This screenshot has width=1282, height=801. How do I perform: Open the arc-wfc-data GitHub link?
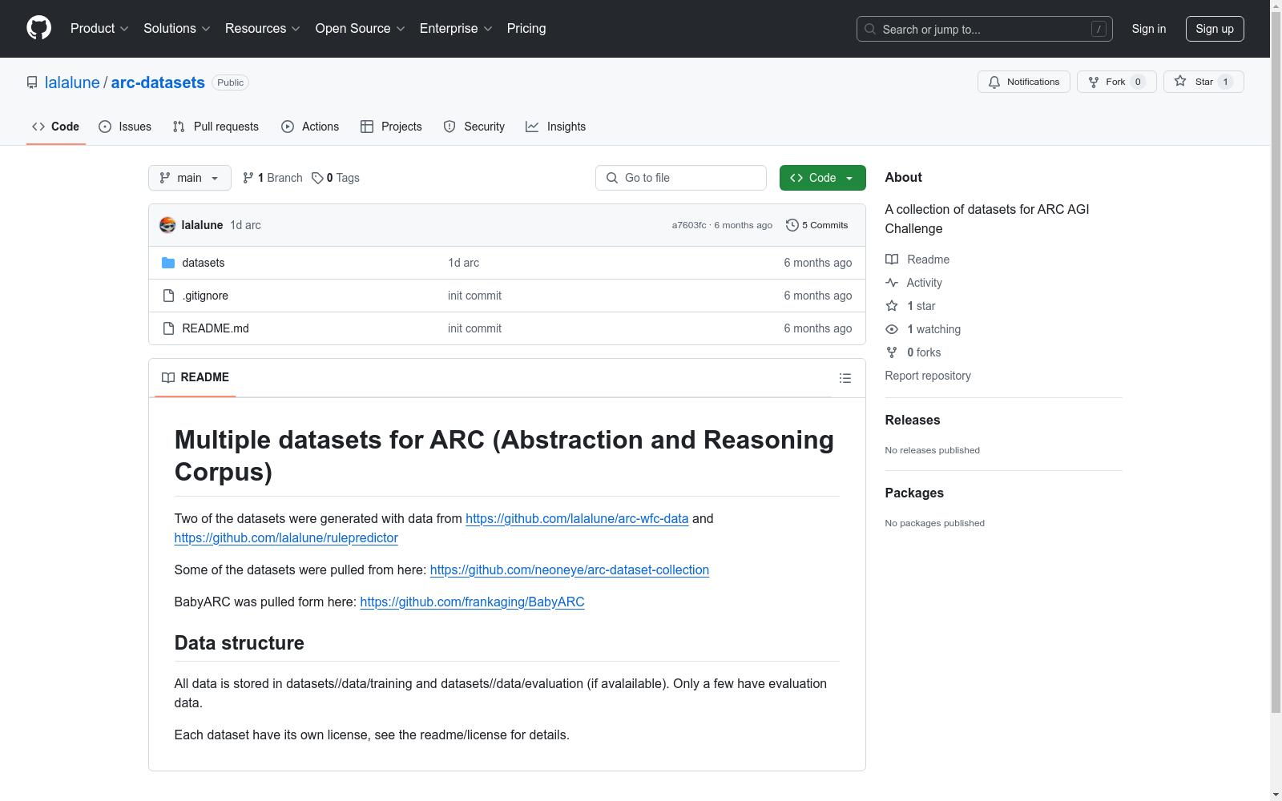(577, 518)
